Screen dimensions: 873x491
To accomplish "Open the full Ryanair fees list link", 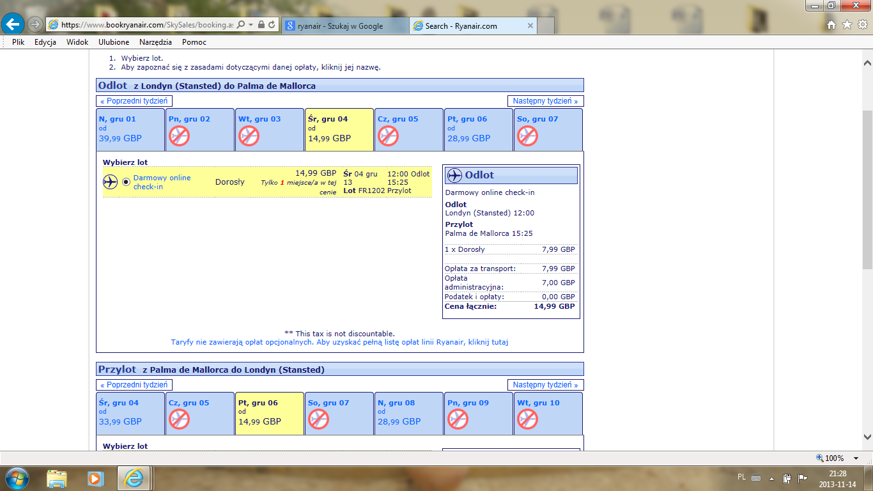I will click(x=339, y=342).
